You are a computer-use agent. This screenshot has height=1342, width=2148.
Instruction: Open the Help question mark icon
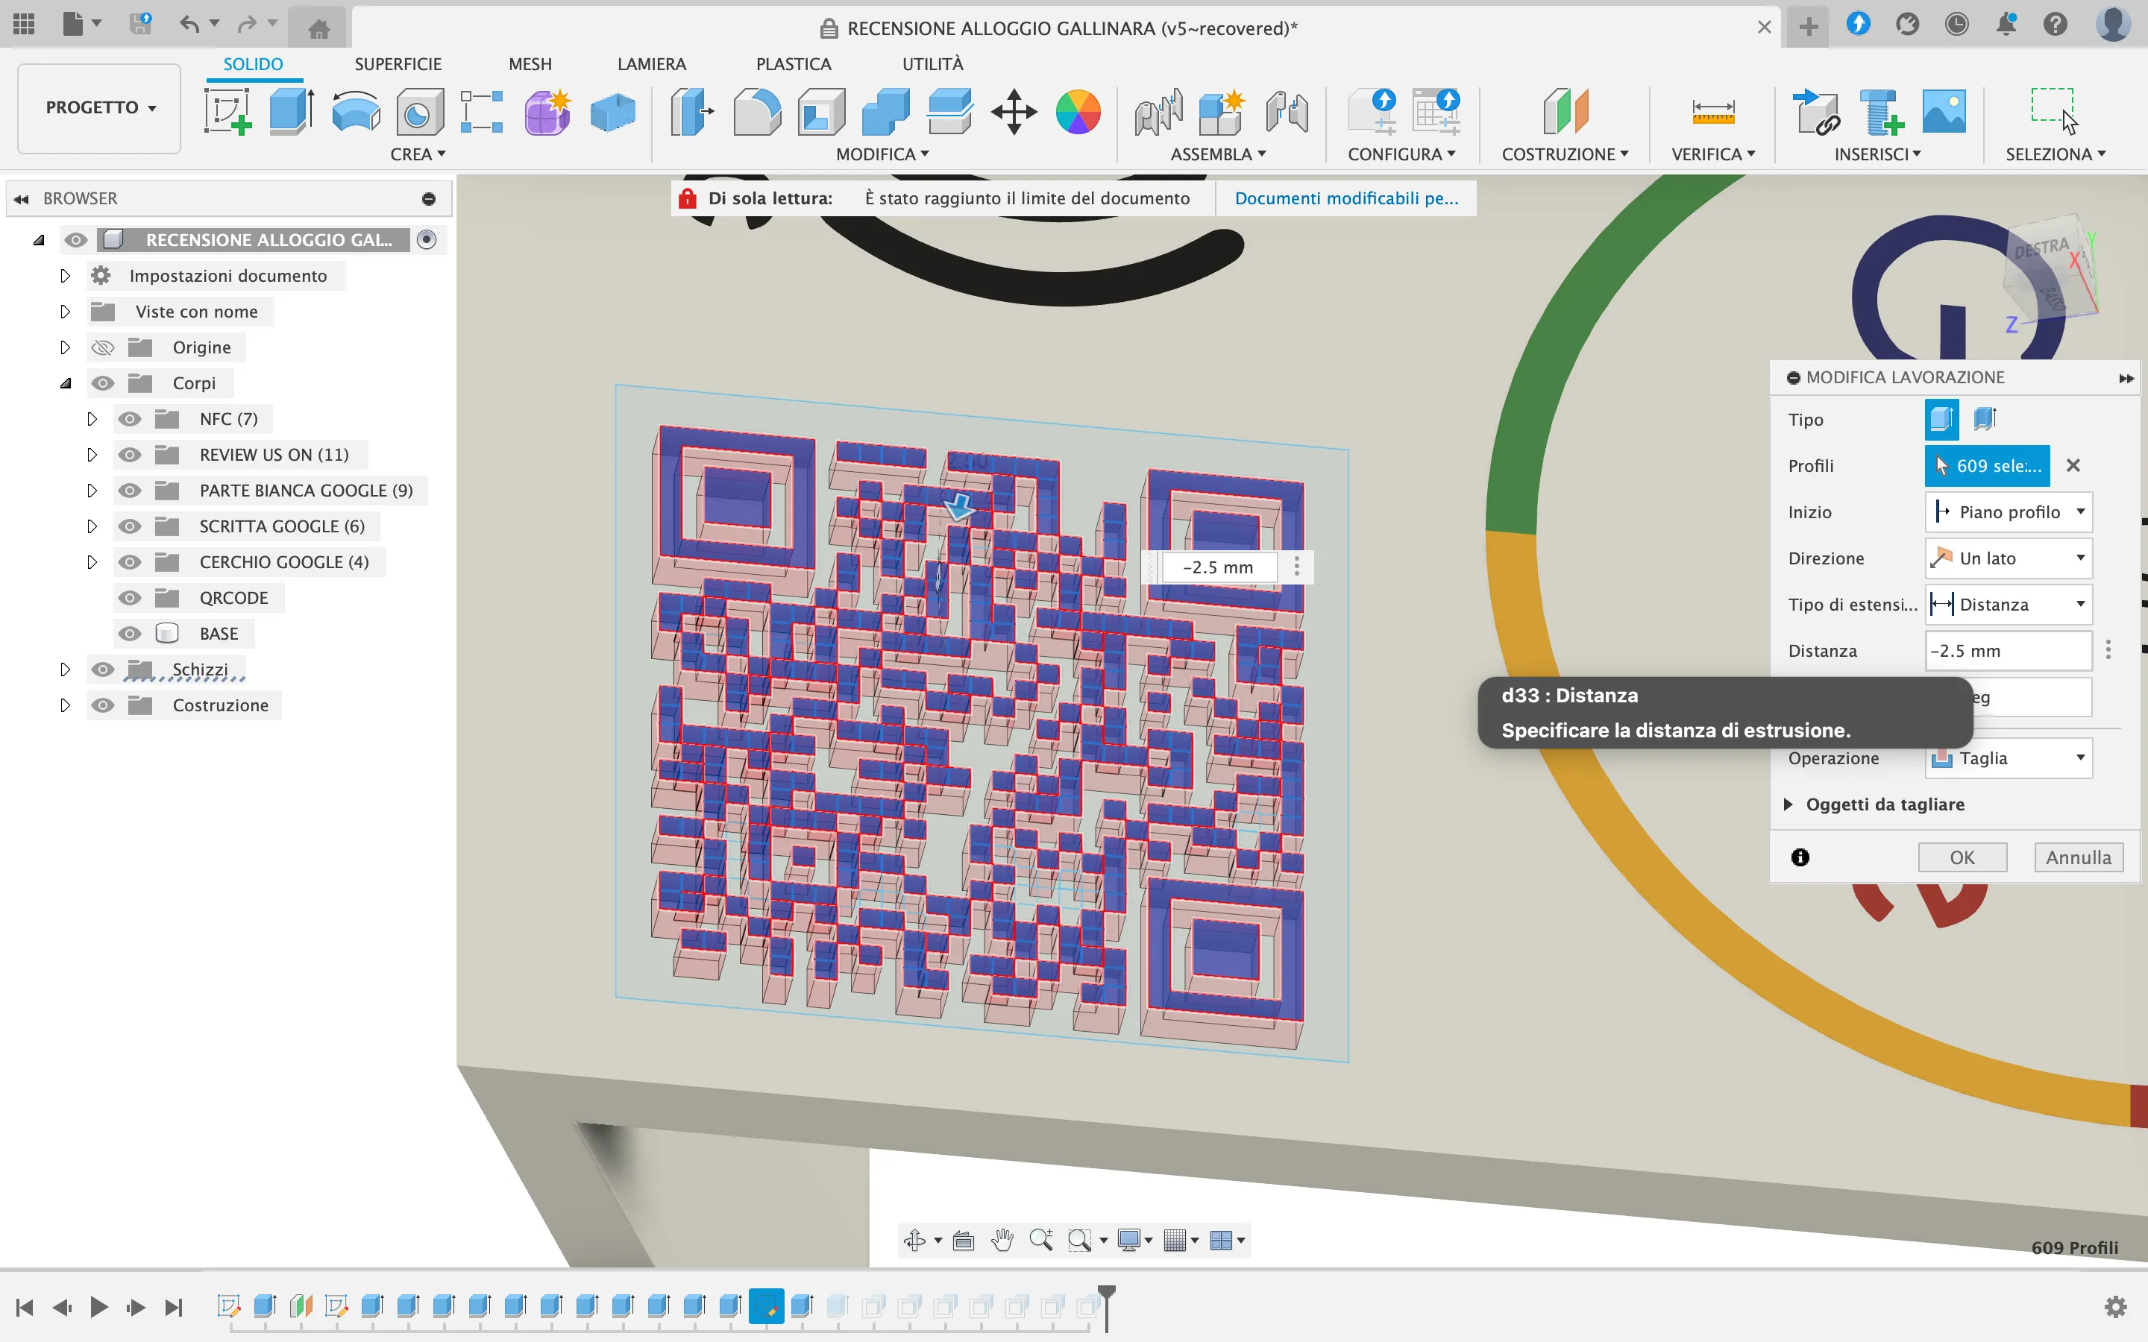[x=2056, y=24]
